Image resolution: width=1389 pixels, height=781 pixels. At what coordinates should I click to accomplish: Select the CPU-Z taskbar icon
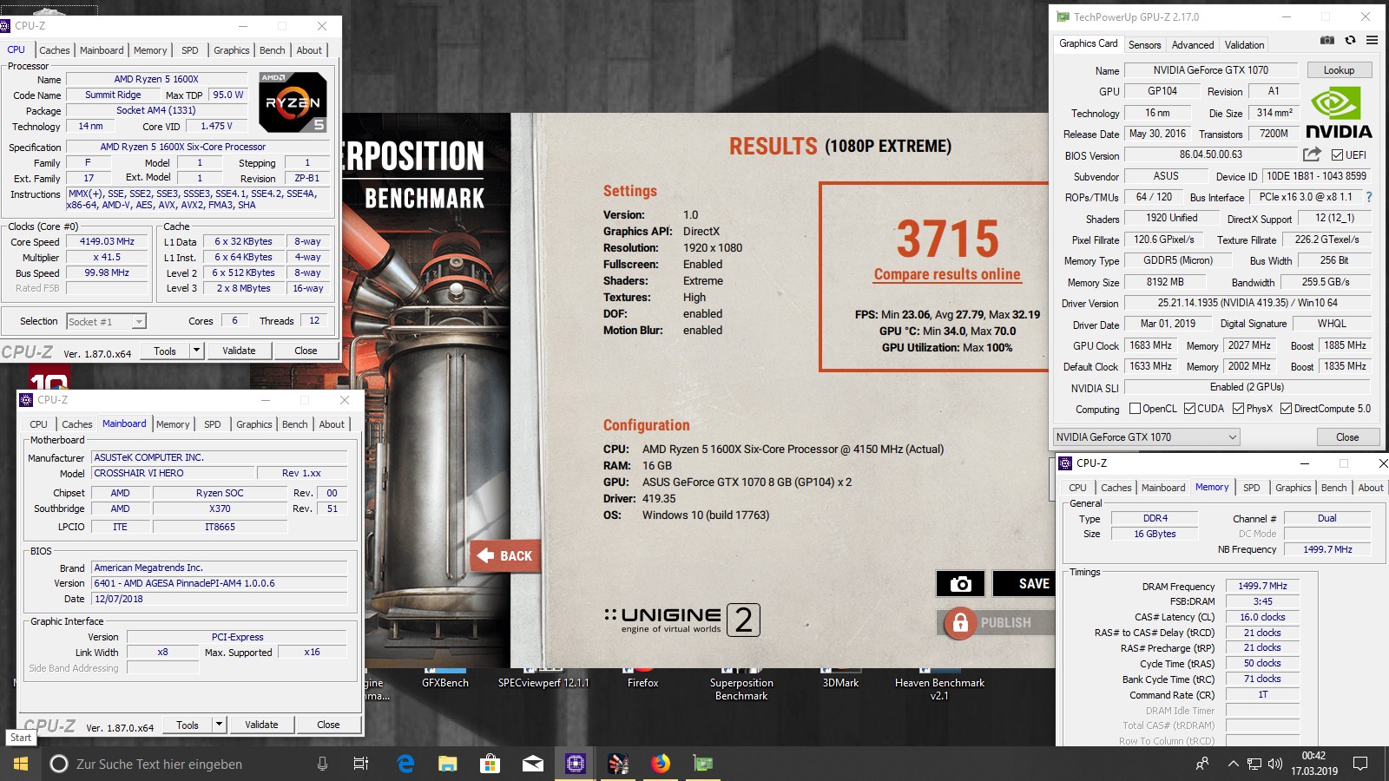pyautogui.click(x=575, y=764)
